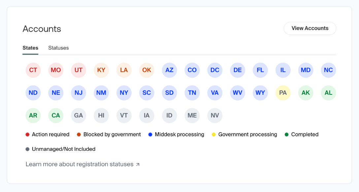Click the external link arrow icon

[138, 164]
